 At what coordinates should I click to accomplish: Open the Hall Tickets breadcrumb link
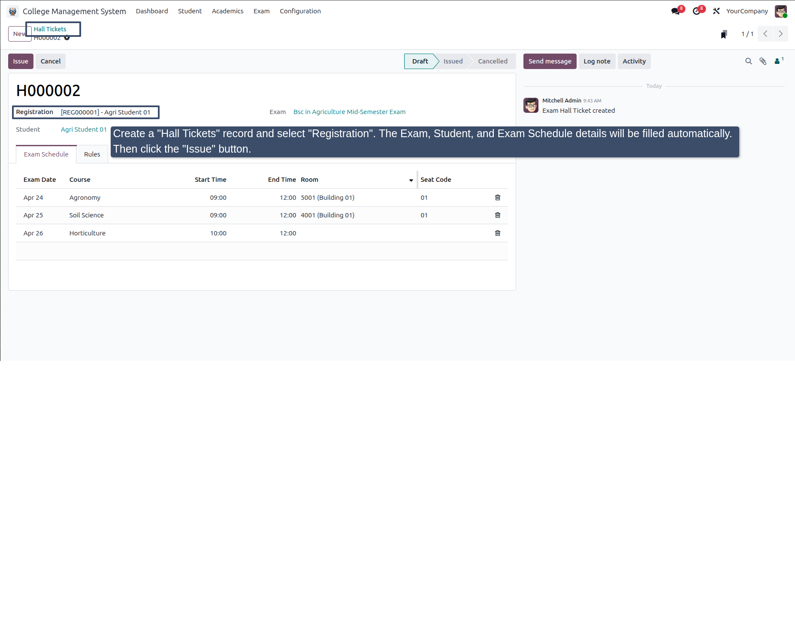(50, 29)
